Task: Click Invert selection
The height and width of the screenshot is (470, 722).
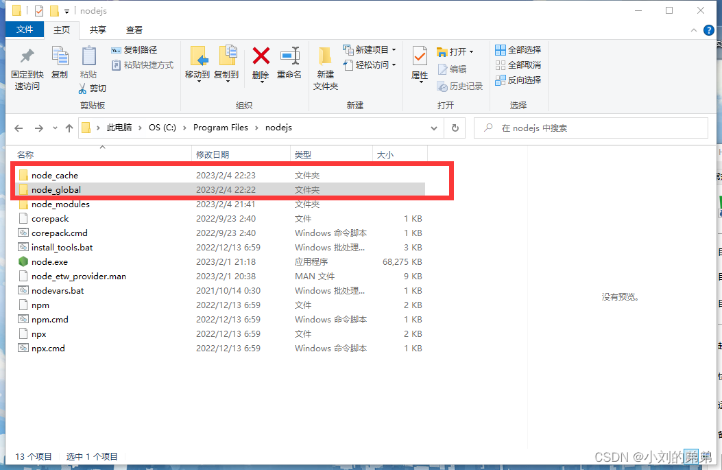Action: (518, 80)
